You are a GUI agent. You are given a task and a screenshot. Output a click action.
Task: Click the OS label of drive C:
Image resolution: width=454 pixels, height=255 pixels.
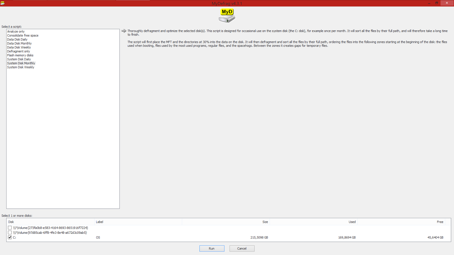point(98,237)
